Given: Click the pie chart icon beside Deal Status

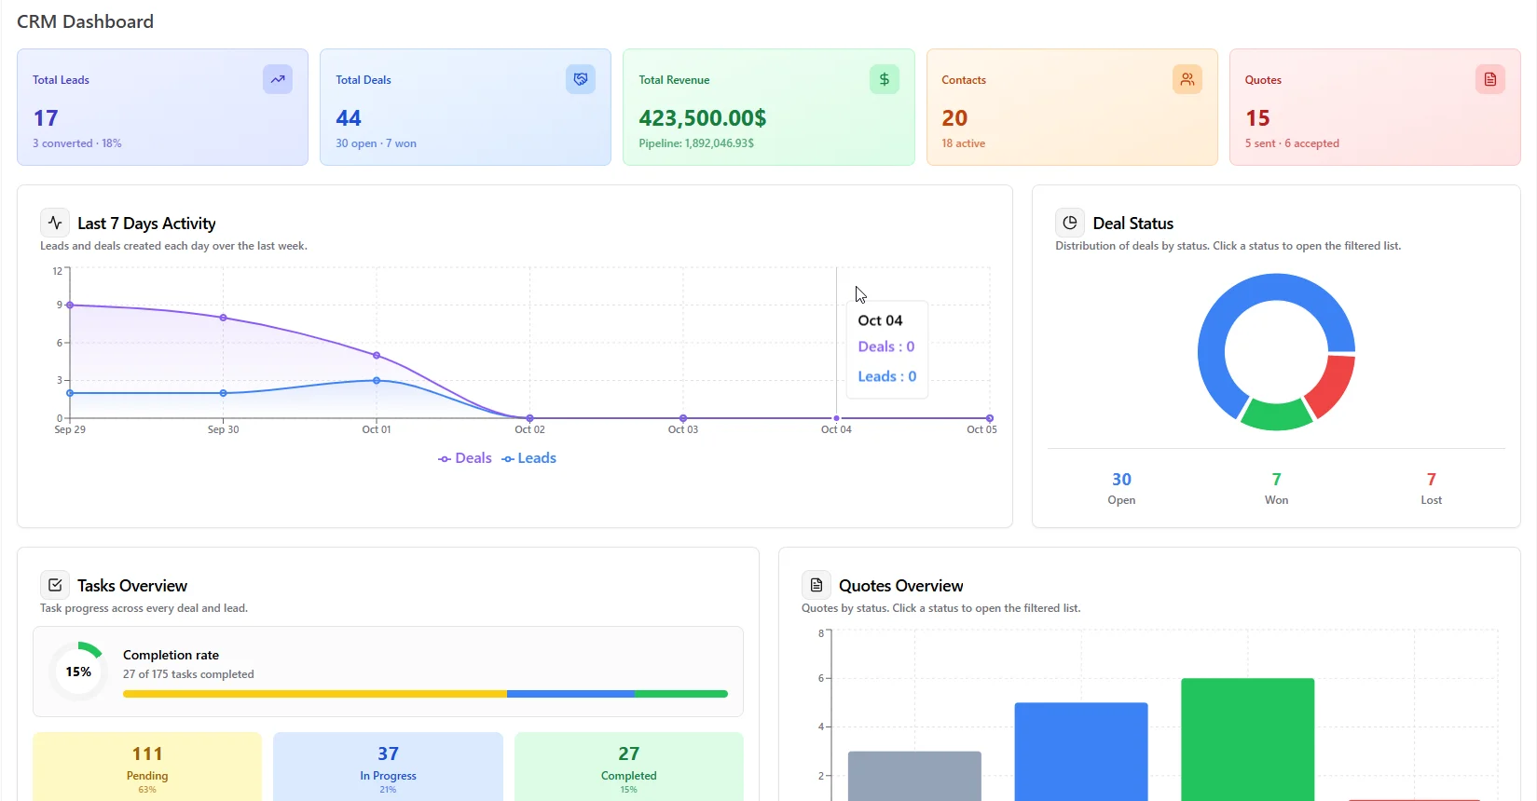Looking at the screenshot, I should pos(1070,223).
